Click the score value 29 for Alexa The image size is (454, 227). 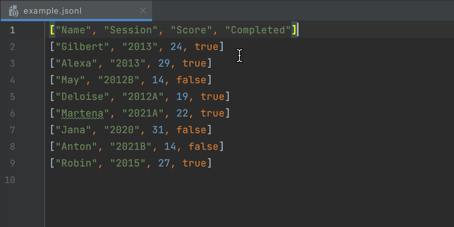click(x=164, y=63)
